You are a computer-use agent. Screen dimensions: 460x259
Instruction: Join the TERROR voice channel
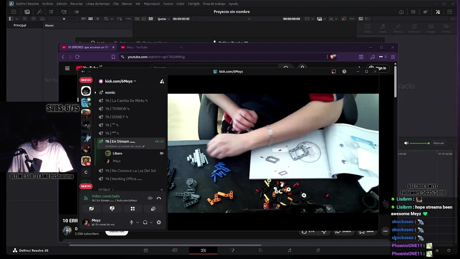(x=131, y=109)
